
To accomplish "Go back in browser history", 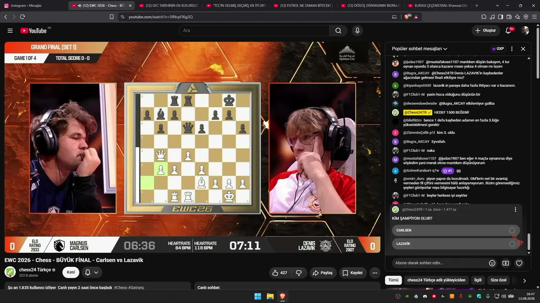I will tap(5, 17).
